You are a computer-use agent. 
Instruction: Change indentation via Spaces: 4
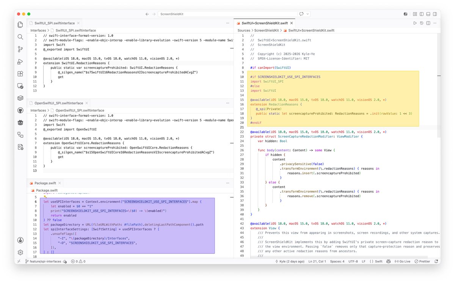pos(337,261)
